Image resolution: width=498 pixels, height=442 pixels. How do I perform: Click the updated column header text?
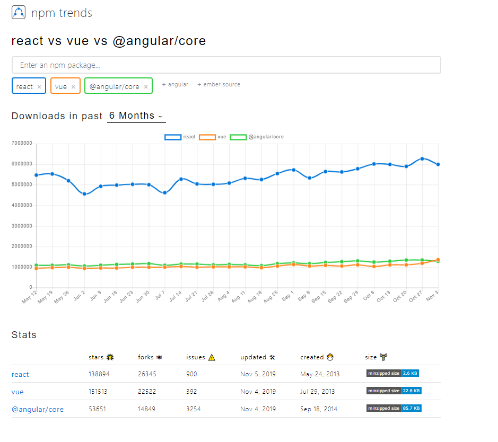[x=253, y=357]
